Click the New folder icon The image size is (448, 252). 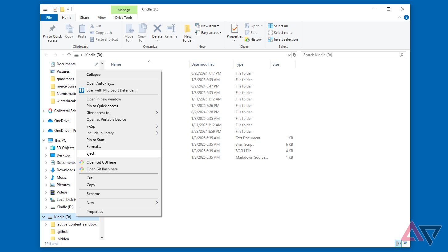188,29
